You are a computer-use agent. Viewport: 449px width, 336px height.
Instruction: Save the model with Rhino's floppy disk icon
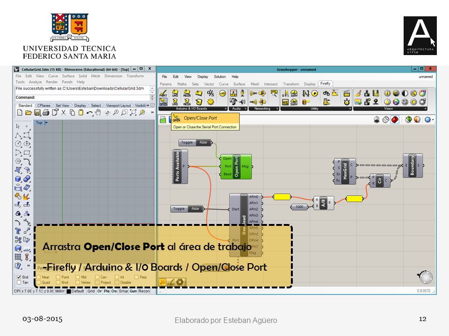point(37,112)
